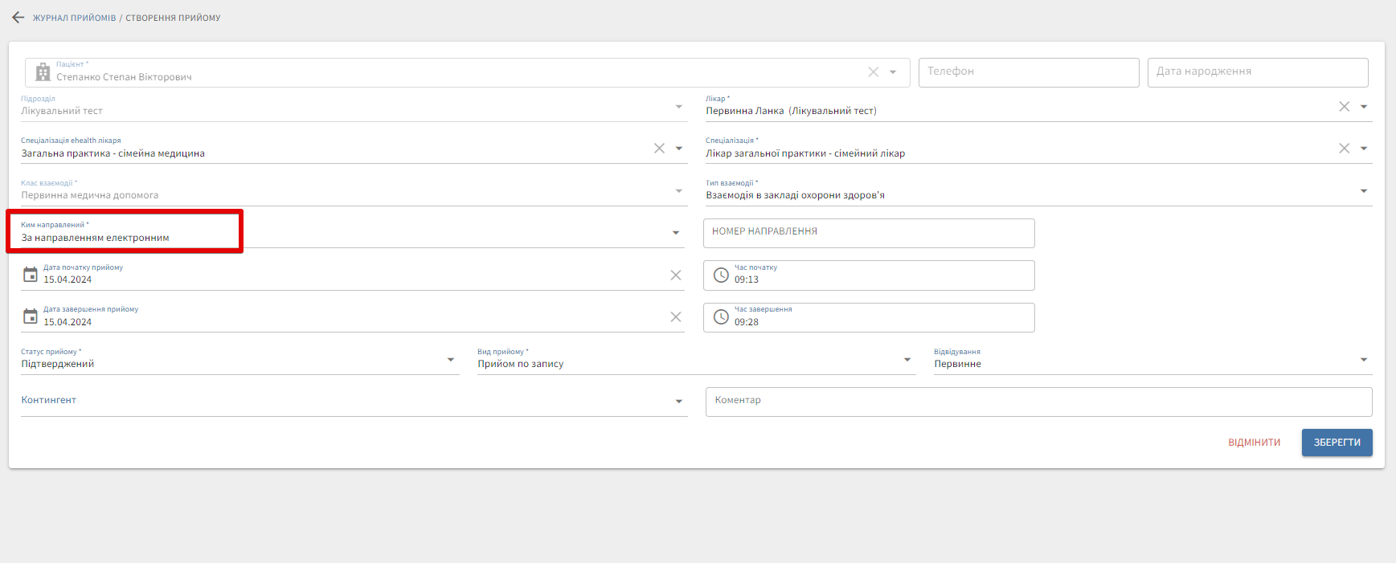Viewport: 1396px width, 563px height.
Task: Open the Тип взаємодії dropdown
Action: pos(1363,191)
